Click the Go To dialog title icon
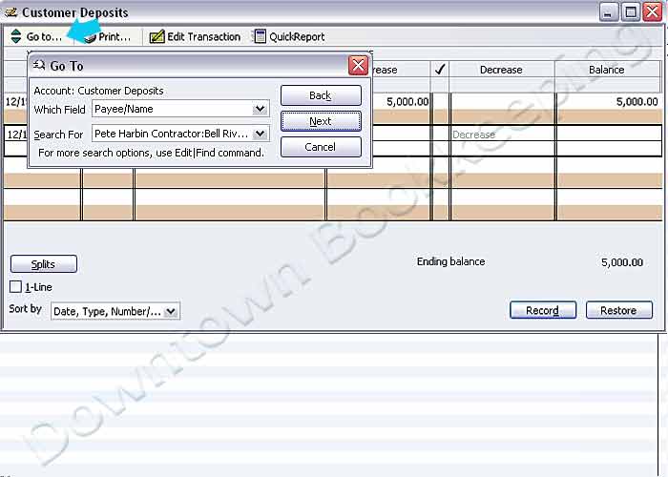The image size is (668, 477). (x=39, y=65)
